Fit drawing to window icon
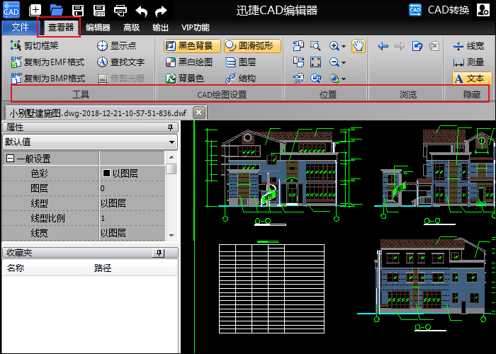The height and width of the screenshot is (354, 496). [x=315, y=62]
